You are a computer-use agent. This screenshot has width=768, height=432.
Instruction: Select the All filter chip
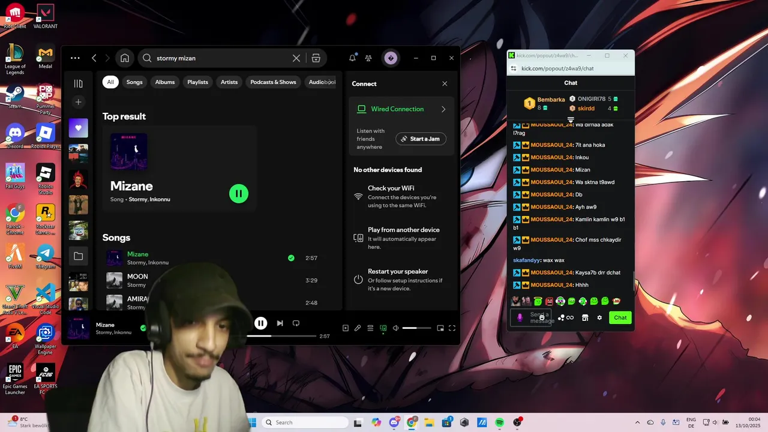click(x=110, y=82)
